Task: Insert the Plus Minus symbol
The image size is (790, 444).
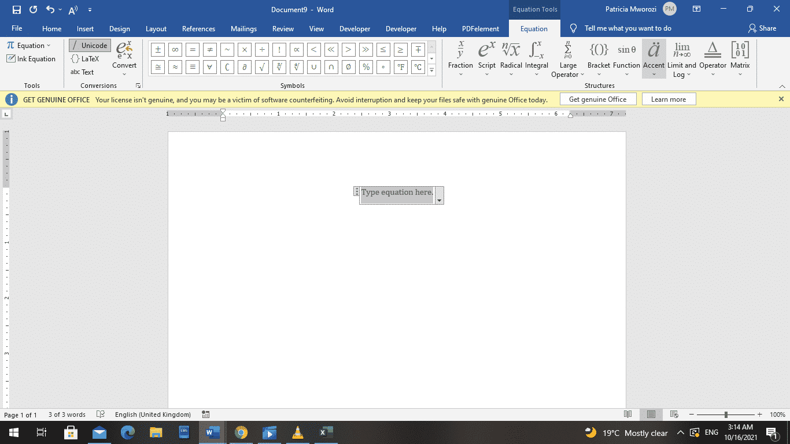Action: [x=157, y=49]
